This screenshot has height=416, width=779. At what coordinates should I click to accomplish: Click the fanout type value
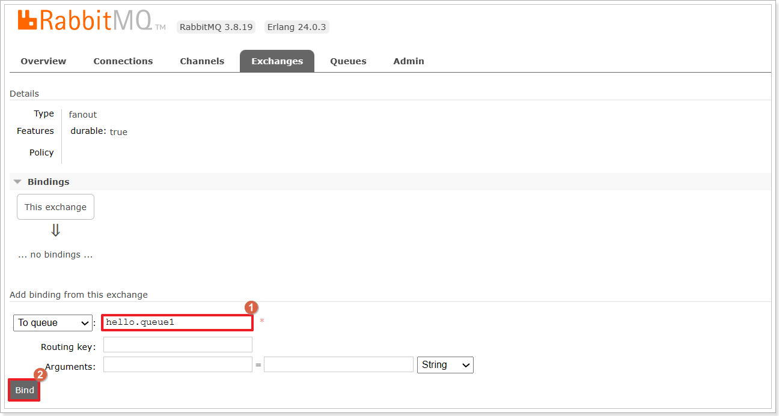click(83, 115)
